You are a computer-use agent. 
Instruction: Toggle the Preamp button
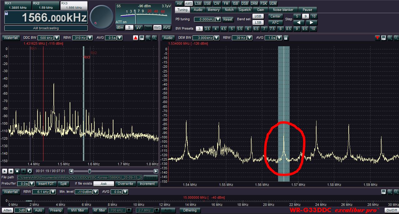click(x=56, y=210)
